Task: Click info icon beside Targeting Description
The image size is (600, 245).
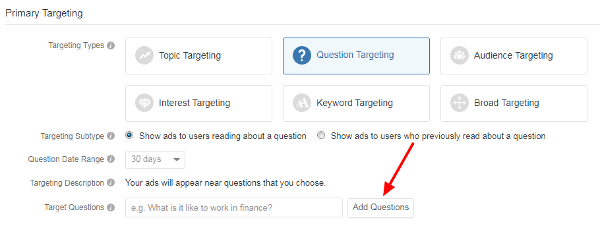Action: pyautogui.click(x=111, y=183)
